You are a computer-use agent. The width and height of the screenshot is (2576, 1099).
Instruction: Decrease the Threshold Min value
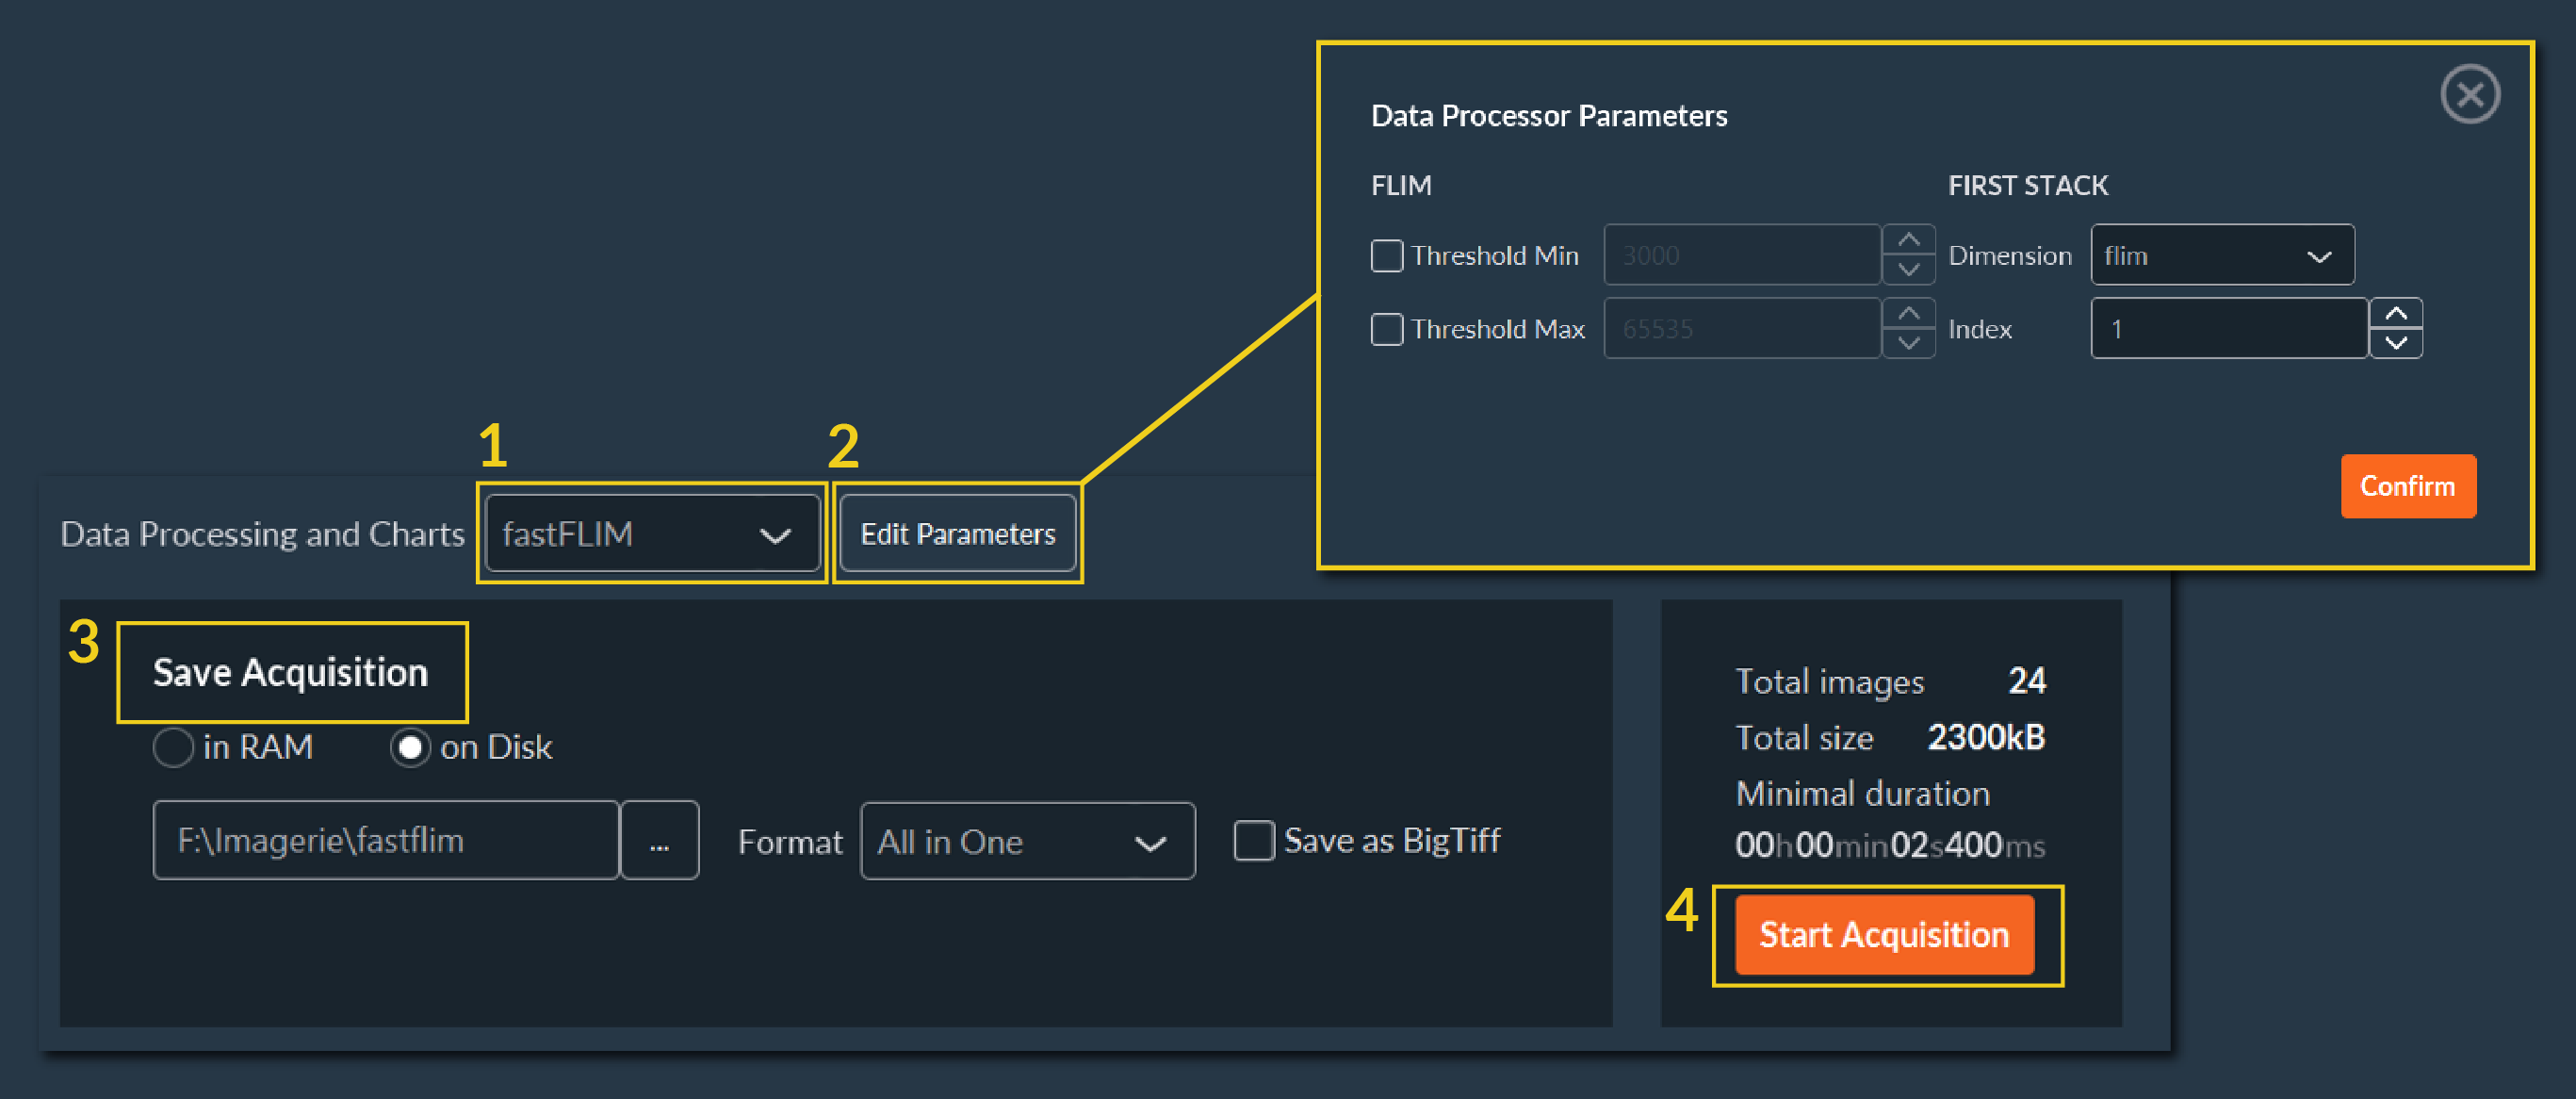(1908, 269)
